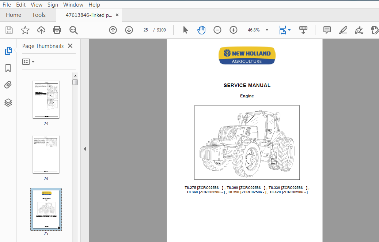The image size is (379, 242).
Task: Add document to starred favorites
Action: pyautogui.click(x=25, y=30)
